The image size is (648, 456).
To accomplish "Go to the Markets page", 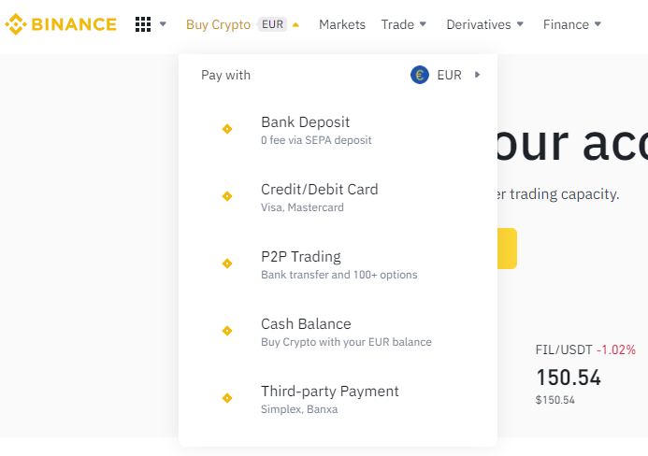I will (342, 24).
